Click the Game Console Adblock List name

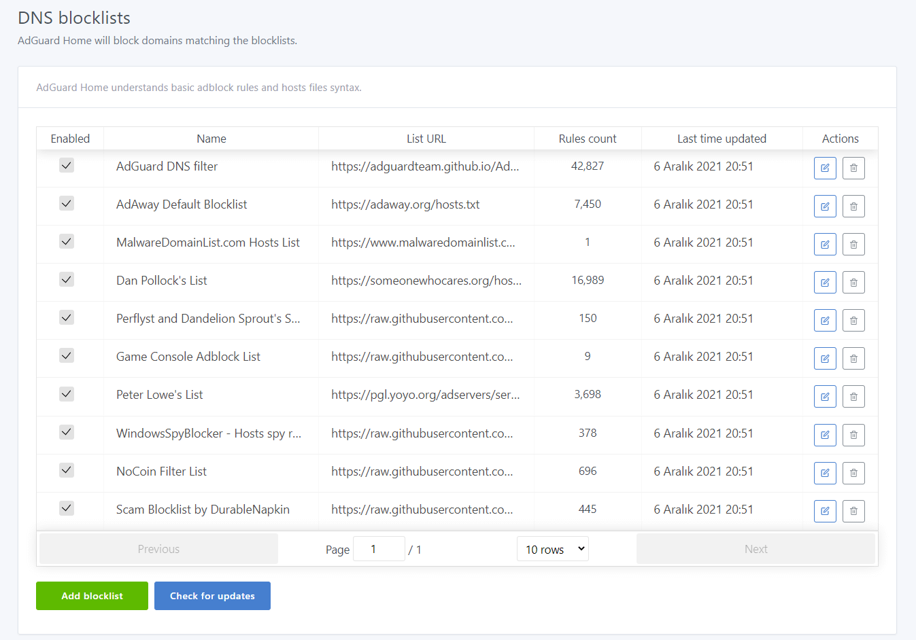coord(188,357)
